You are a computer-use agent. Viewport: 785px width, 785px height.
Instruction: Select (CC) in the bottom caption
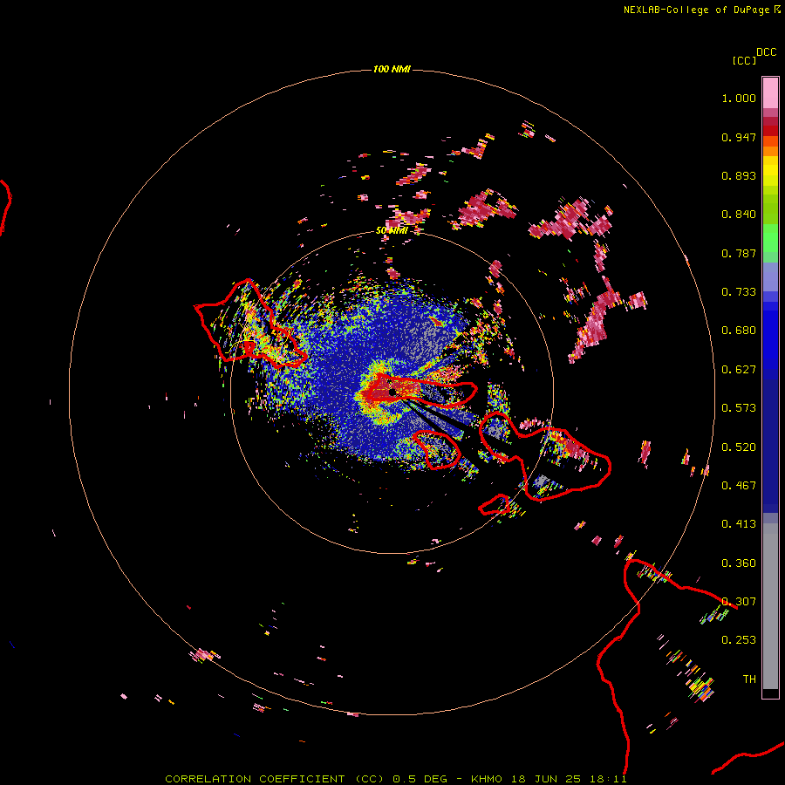369,779
